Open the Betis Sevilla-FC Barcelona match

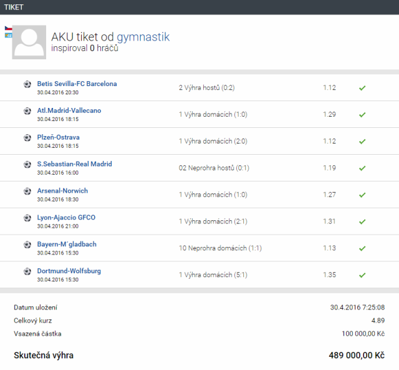77,84
